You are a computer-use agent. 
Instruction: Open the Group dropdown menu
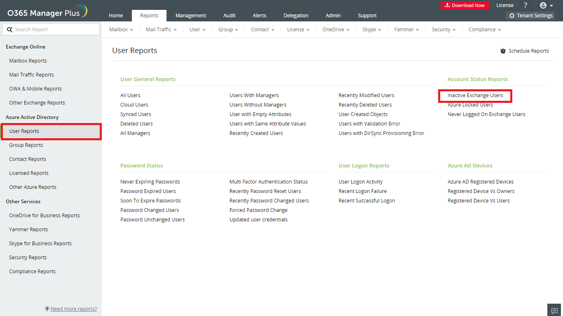click(228, 30)
